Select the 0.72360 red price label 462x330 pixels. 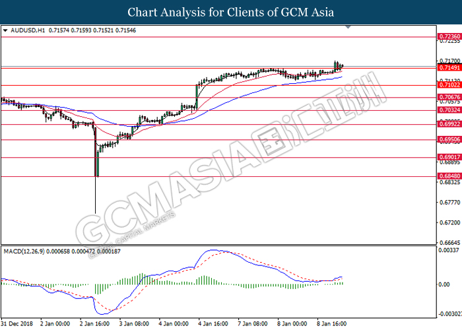(x=449, y=36)
